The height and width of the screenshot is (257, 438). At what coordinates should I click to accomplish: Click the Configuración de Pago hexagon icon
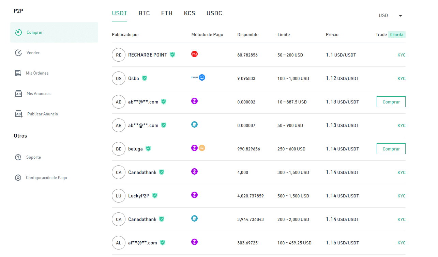[x=18, y=178]
